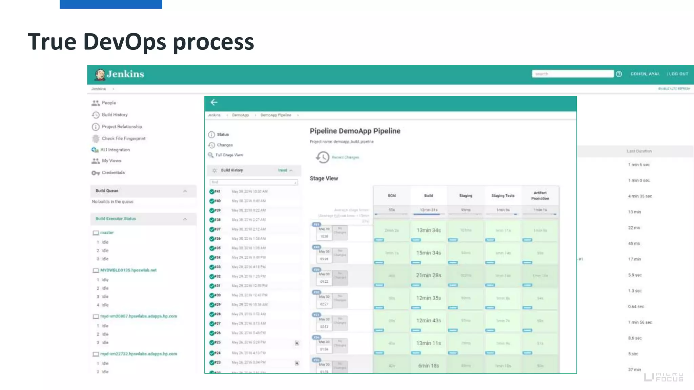This screenshot has height=390, width=694.
Task: Open the My Views icon
Action: 96,161
